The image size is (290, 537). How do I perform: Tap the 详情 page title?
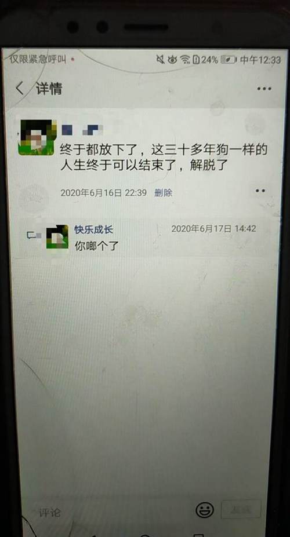pos(49,89)
